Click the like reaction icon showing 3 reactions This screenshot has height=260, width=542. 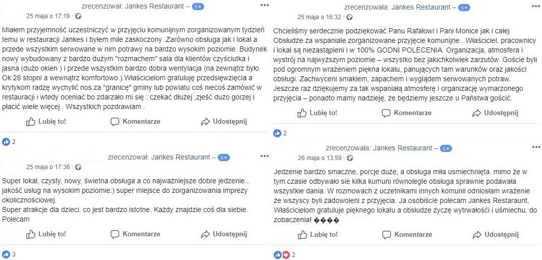(x=6, y=254)
